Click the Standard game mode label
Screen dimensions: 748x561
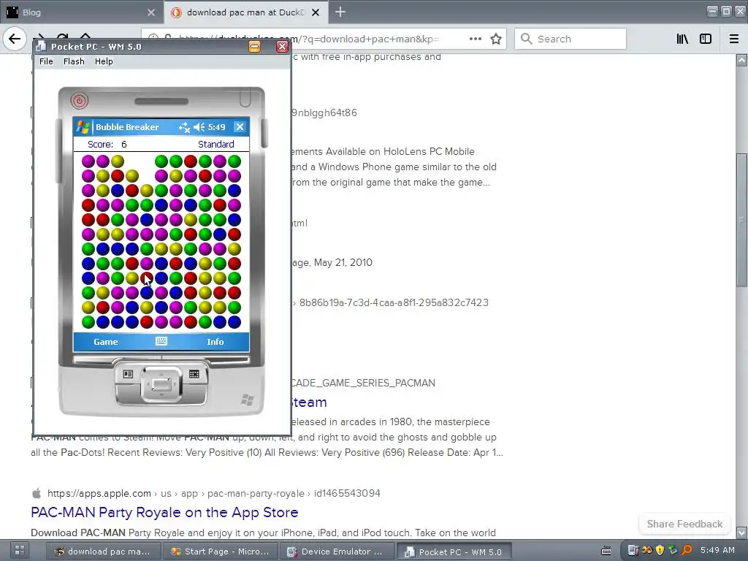216,145
